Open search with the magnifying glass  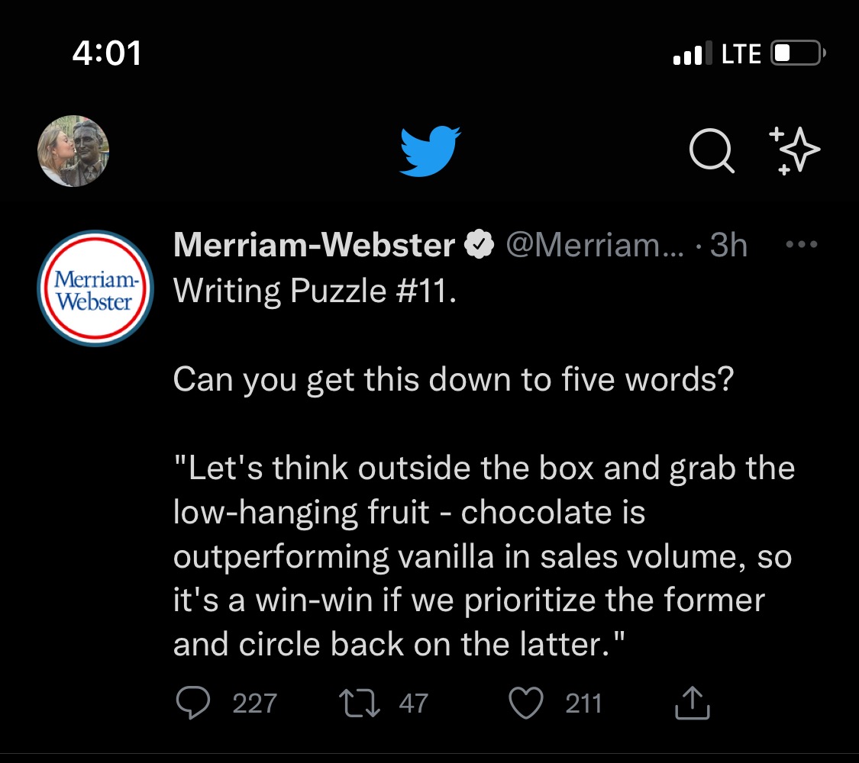712,151
